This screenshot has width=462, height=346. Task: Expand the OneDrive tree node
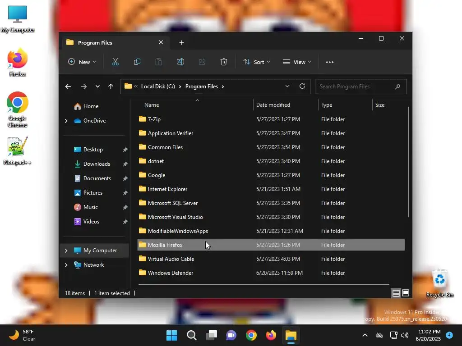[66, 121]
